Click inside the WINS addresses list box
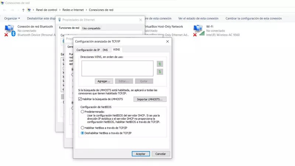The width and height of the screenshot is (295, 166). [x=117, y=68]
